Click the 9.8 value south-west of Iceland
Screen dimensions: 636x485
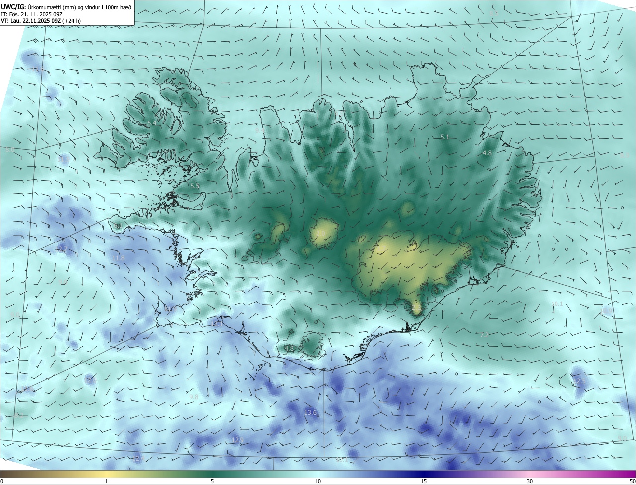[194, 397]
